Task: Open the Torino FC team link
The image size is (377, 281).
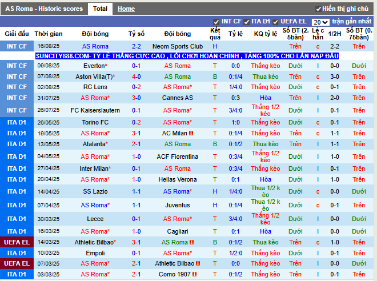Action: coord(95,122)
